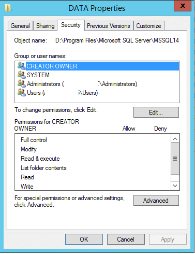Image resolution: width=195 pixels, height=254 pixels.
Task: Click the permissions scrollbar thumb
Action: [x=175, y=159]
